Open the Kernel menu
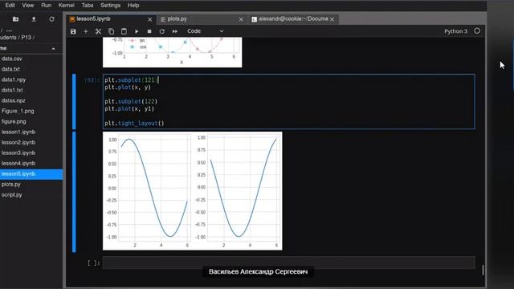514x289 pixels. click(x=66, y=6)
